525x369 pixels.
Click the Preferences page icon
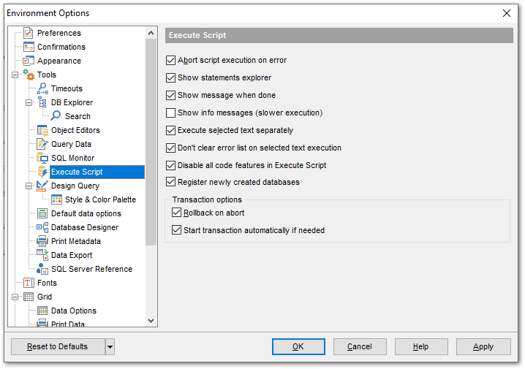29,33
